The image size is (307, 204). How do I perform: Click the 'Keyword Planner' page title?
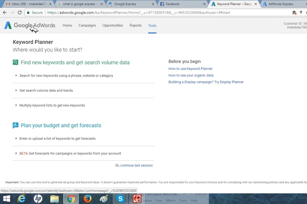point(33,42)
